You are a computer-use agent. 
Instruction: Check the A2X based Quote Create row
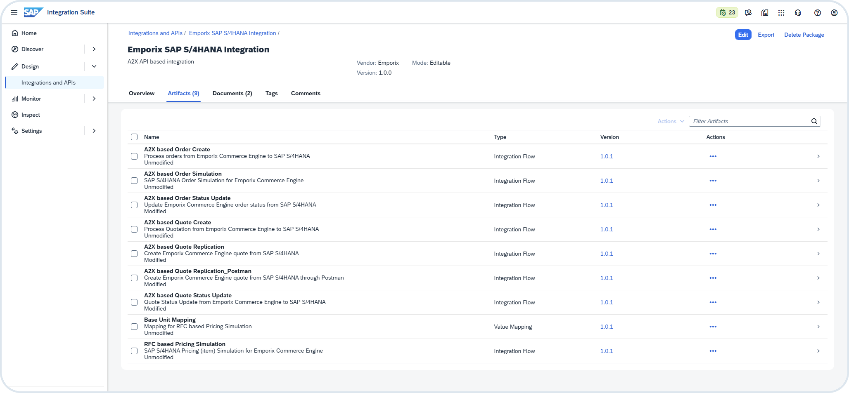pos(134,229)
